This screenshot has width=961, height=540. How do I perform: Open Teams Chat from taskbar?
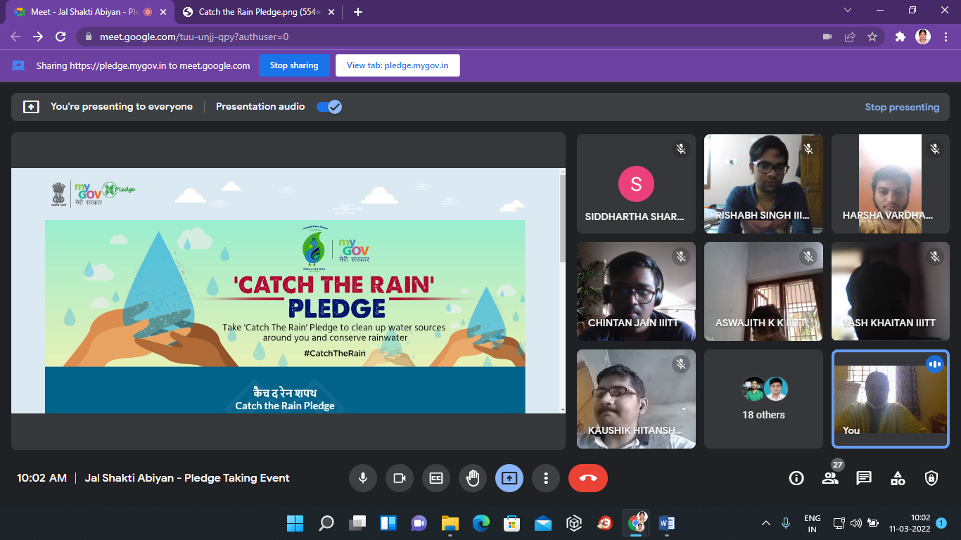(x=419, y=523)
